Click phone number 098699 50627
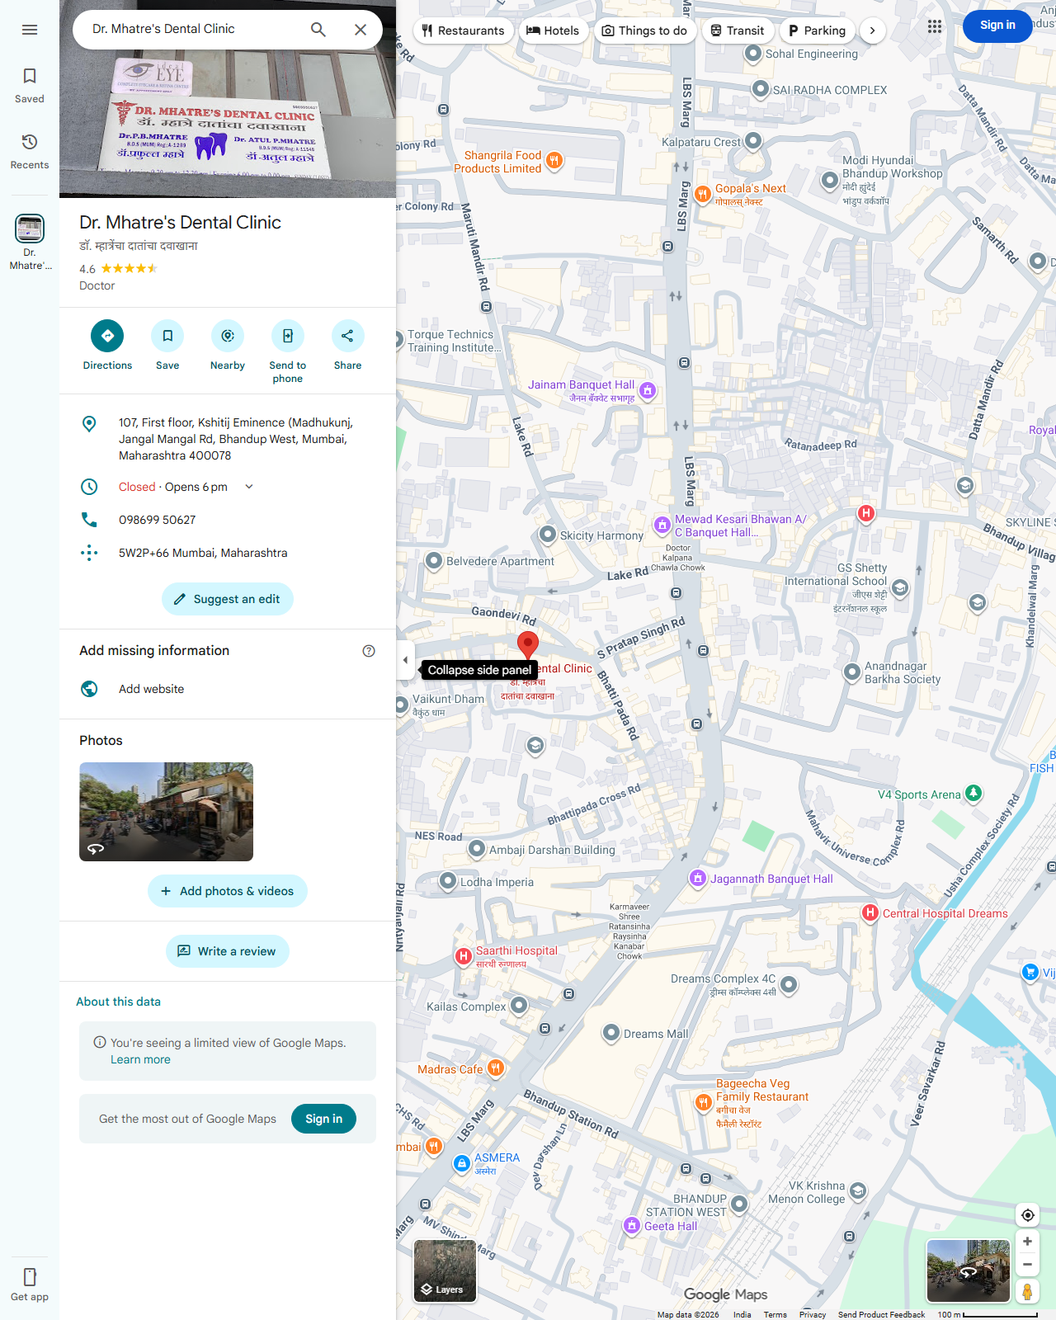The width and height of the screenshot is (1056, 1320). coord(228,520)
